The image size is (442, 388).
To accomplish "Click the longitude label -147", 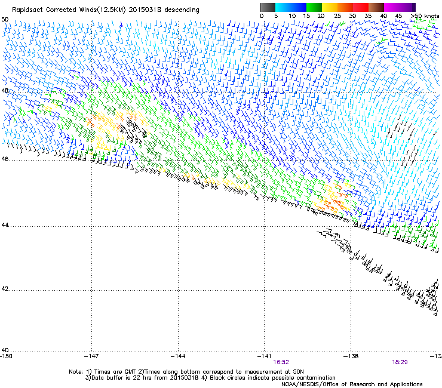I will click(91, 356).
